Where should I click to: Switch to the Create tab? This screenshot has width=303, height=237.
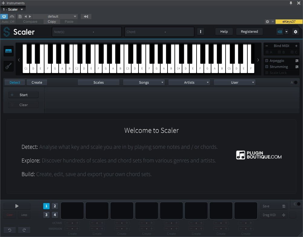37,82
